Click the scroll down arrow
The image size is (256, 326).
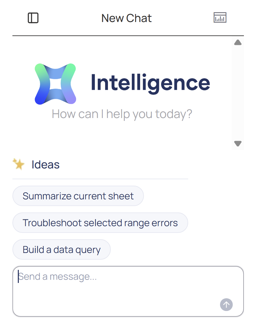click(238, 144)
